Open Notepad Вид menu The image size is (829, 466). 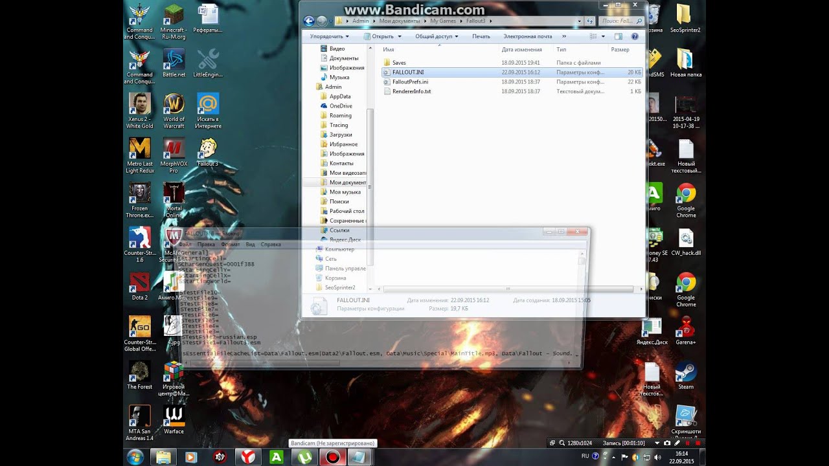pos(251,245)
